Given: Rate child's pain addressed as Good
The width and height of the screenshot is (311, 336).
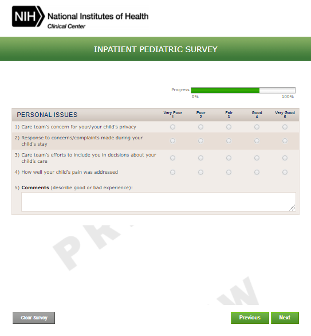Looking at the screenshot, I should pos(257,172).
